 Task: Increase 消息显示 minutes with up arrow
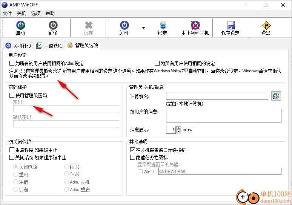point(178,128)
